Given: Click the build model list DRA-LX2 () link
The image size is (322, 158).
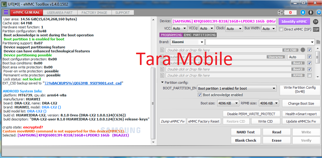Looking at the screenshot, I should 37,111.
